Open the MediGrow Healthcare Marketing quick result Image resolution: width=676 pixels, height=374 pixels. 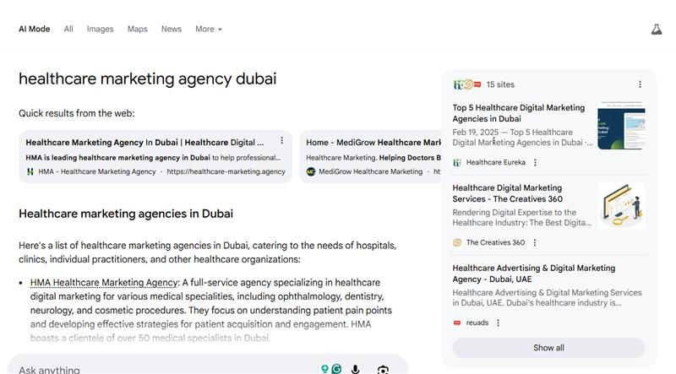click(373, 143)
